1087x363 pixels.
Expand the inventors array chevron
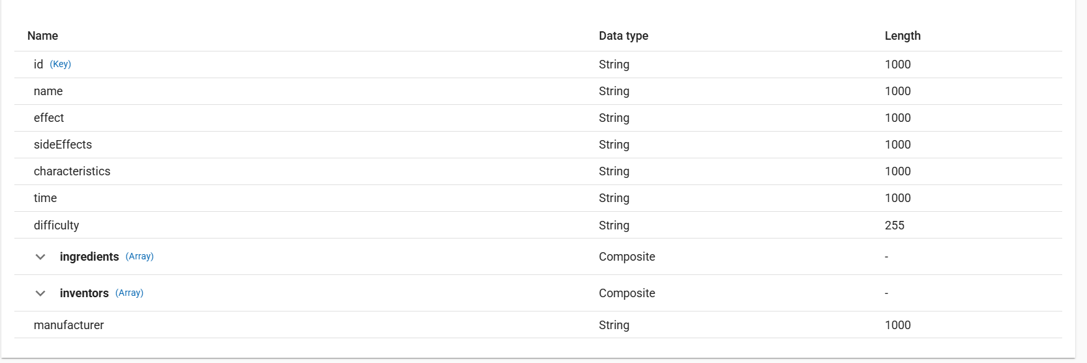(x=40, y=293)
